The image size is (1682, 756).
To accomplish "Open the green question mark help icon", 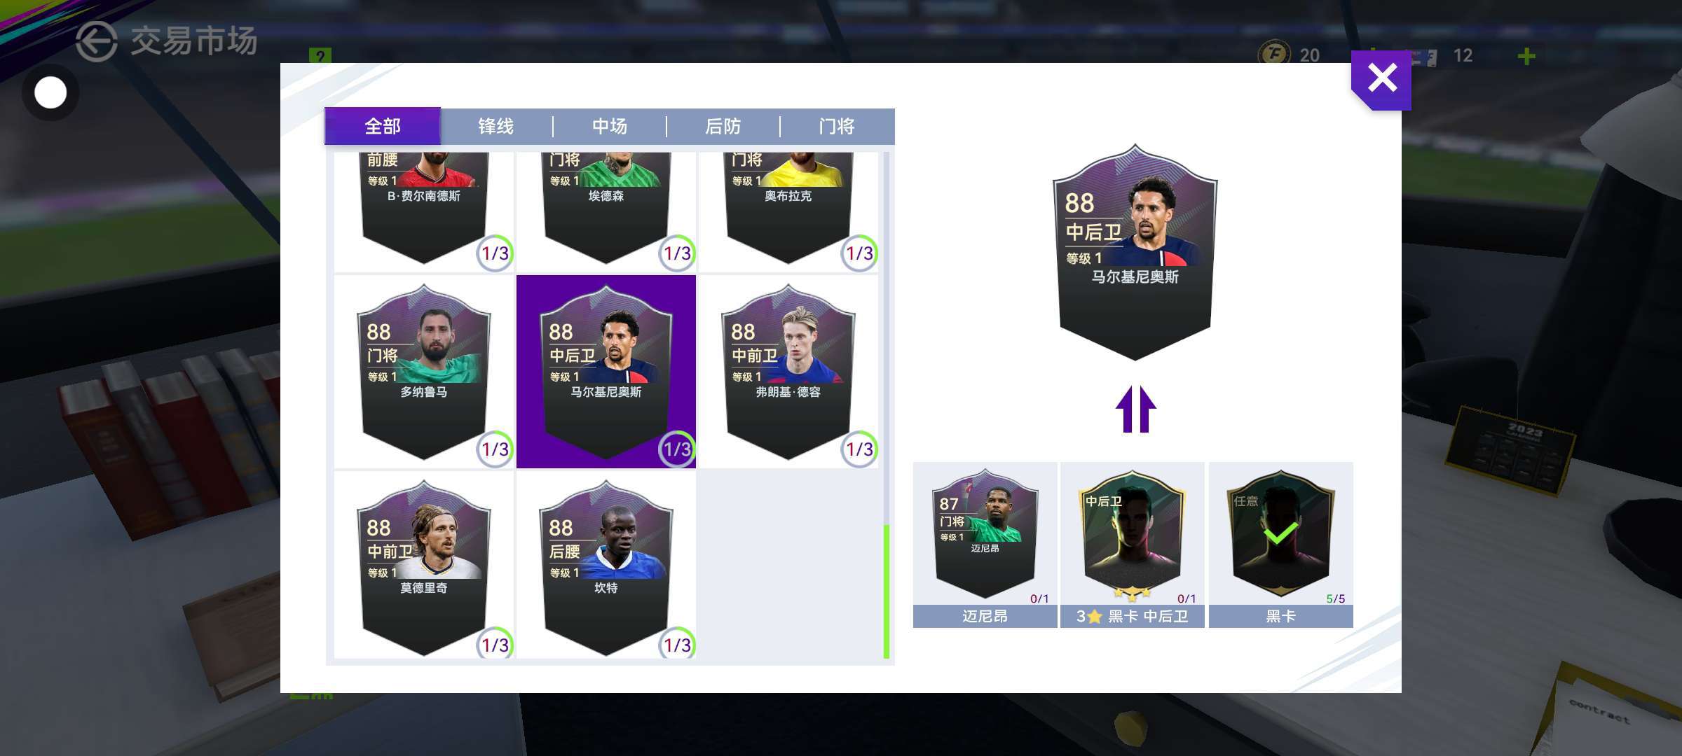I will pyautogui.click(x=320, y=56).
